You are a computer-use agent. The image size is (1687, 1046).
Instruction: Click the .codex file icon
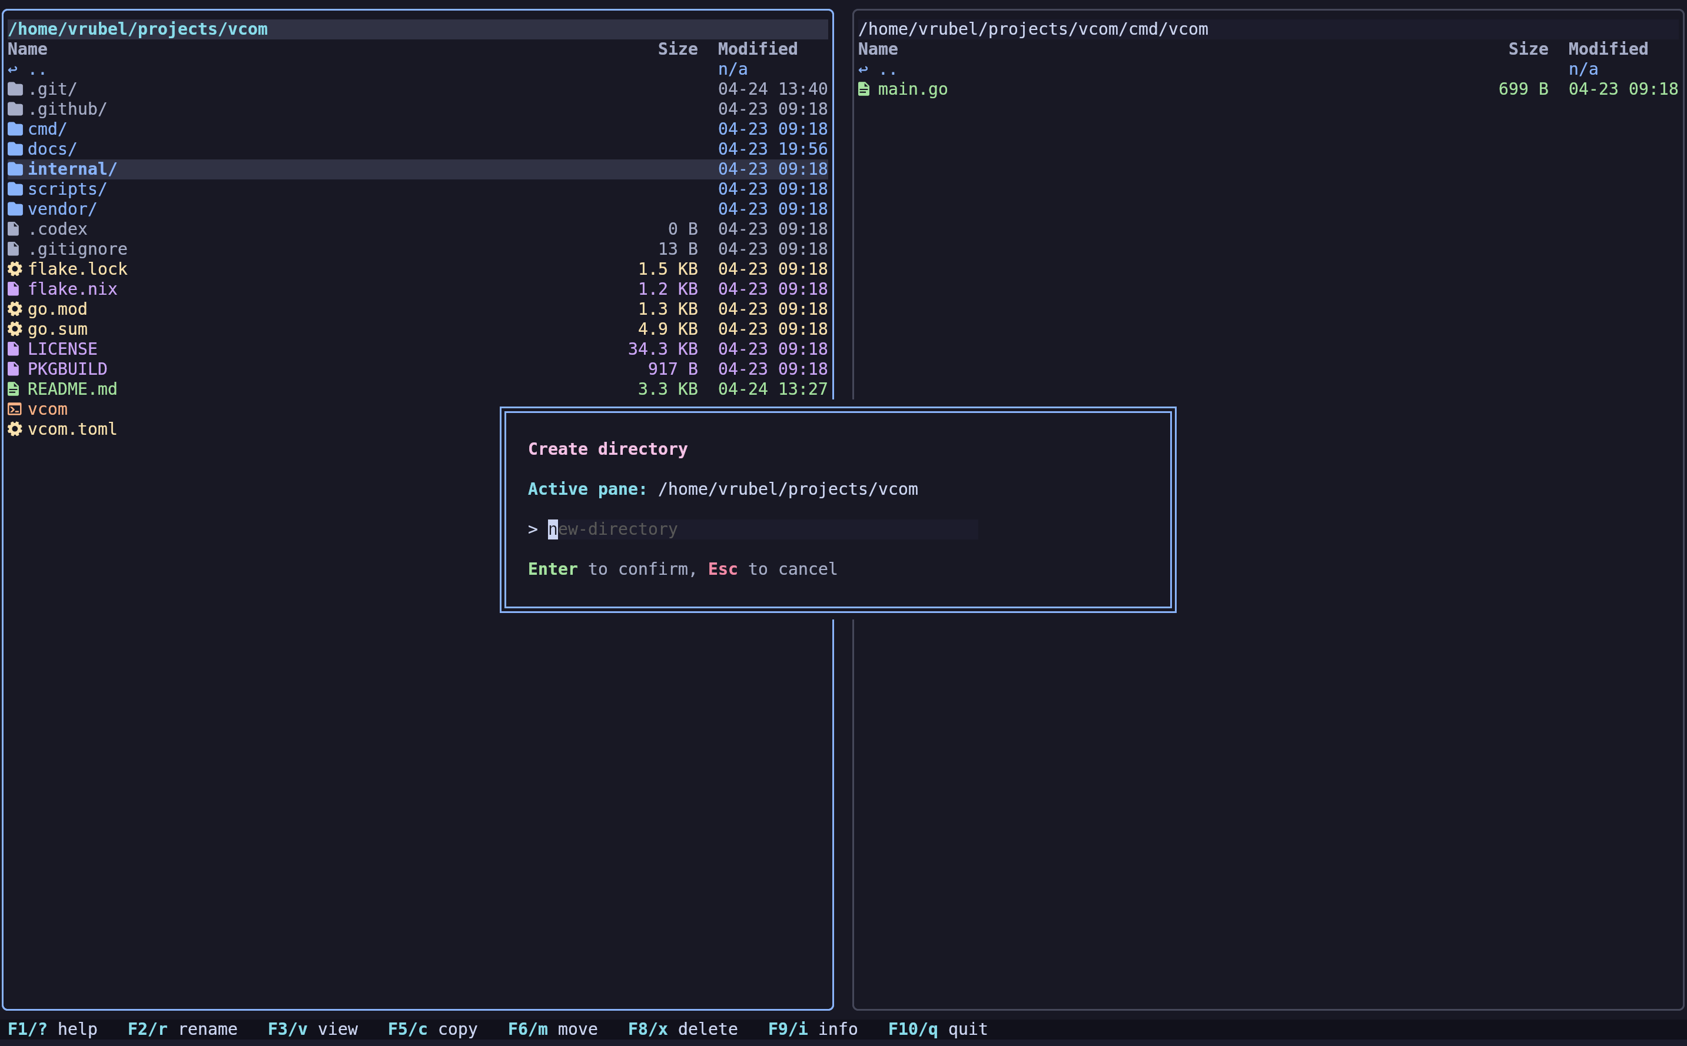click(13, 229)
